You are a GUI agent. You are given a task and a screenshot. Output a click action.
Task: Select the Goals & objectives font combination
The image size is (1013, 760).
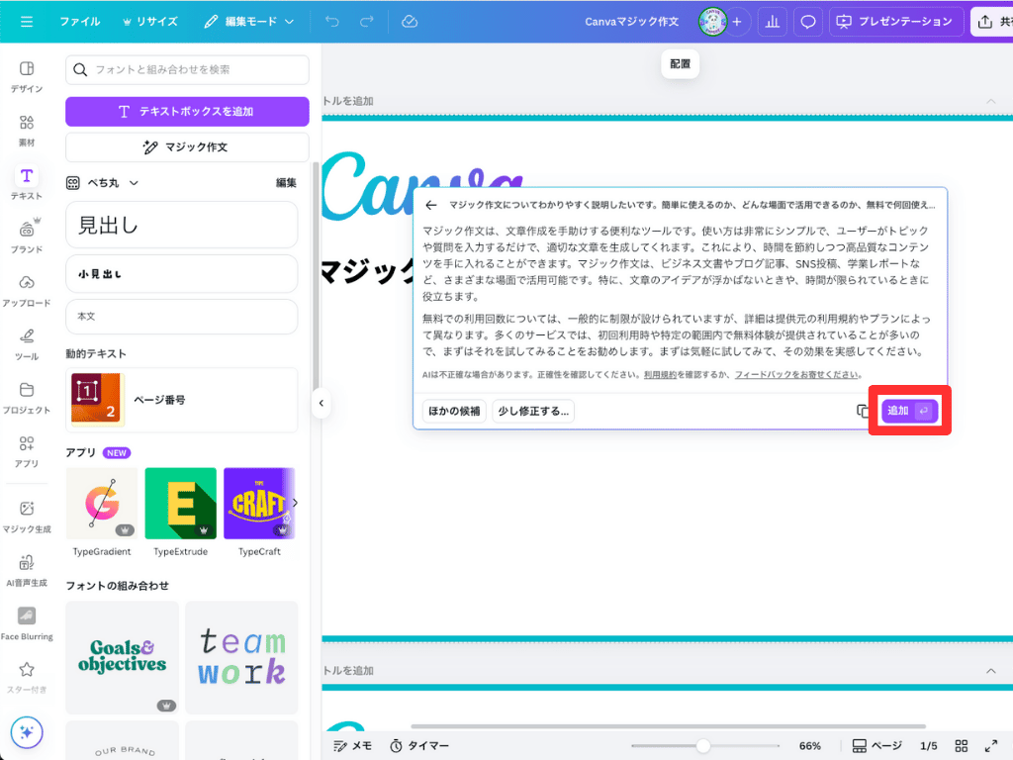click(122, 658)
